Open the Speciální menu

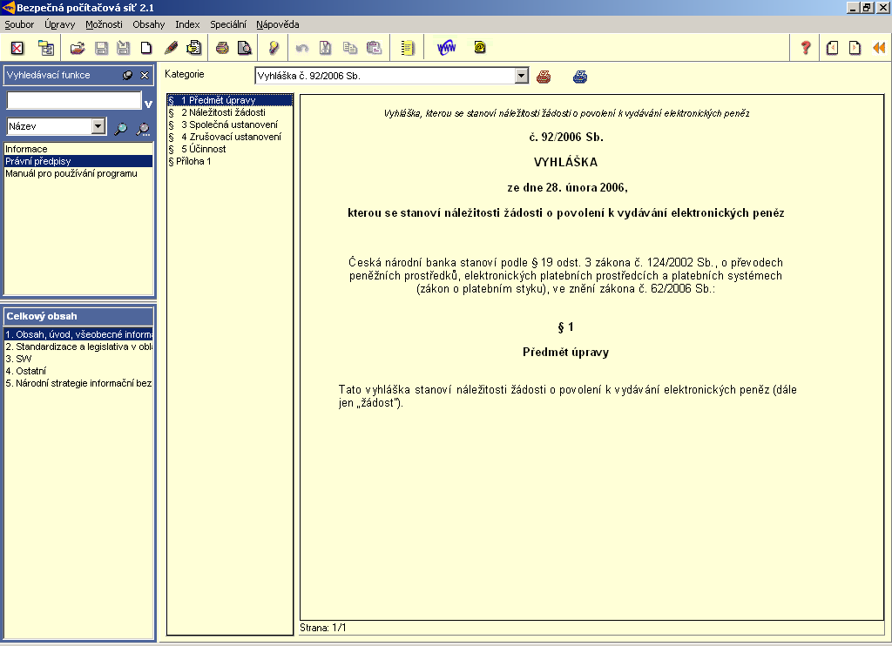(228, 24)
